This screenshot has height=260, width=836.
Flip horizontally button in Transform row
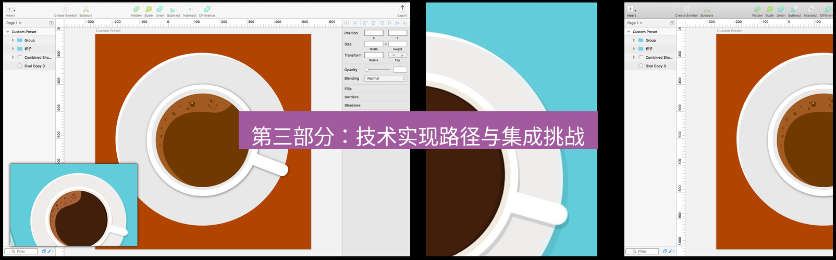pyautogui.click(x=393, y=55)
